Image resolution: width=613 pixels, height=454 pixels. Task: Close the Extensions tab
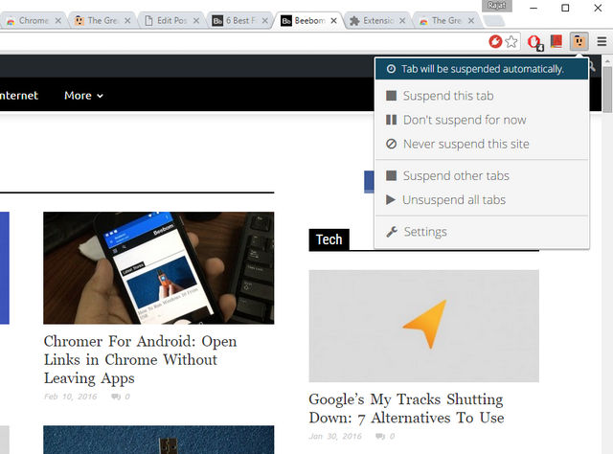click(402, 21)
